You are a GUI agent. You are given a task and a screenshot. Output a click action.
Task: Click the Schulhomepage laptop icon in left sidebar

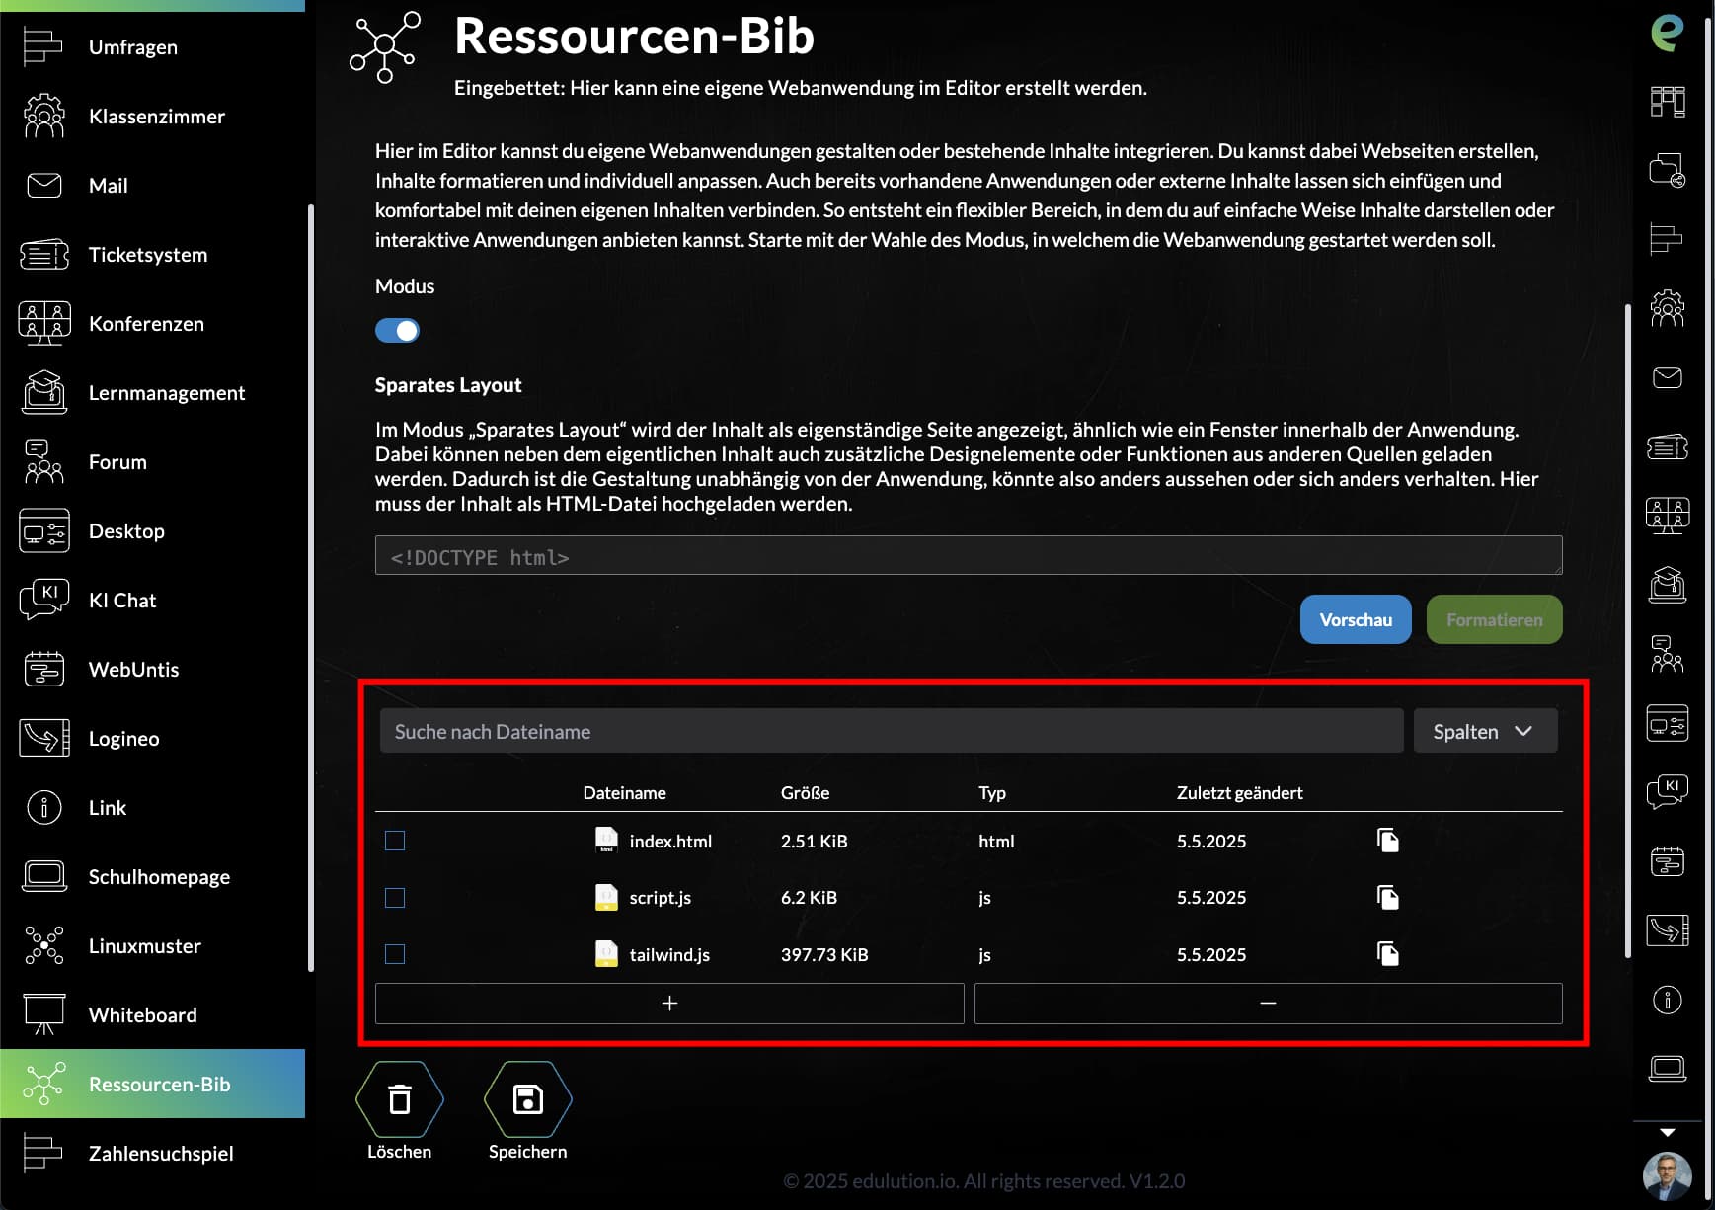[43, 876]
